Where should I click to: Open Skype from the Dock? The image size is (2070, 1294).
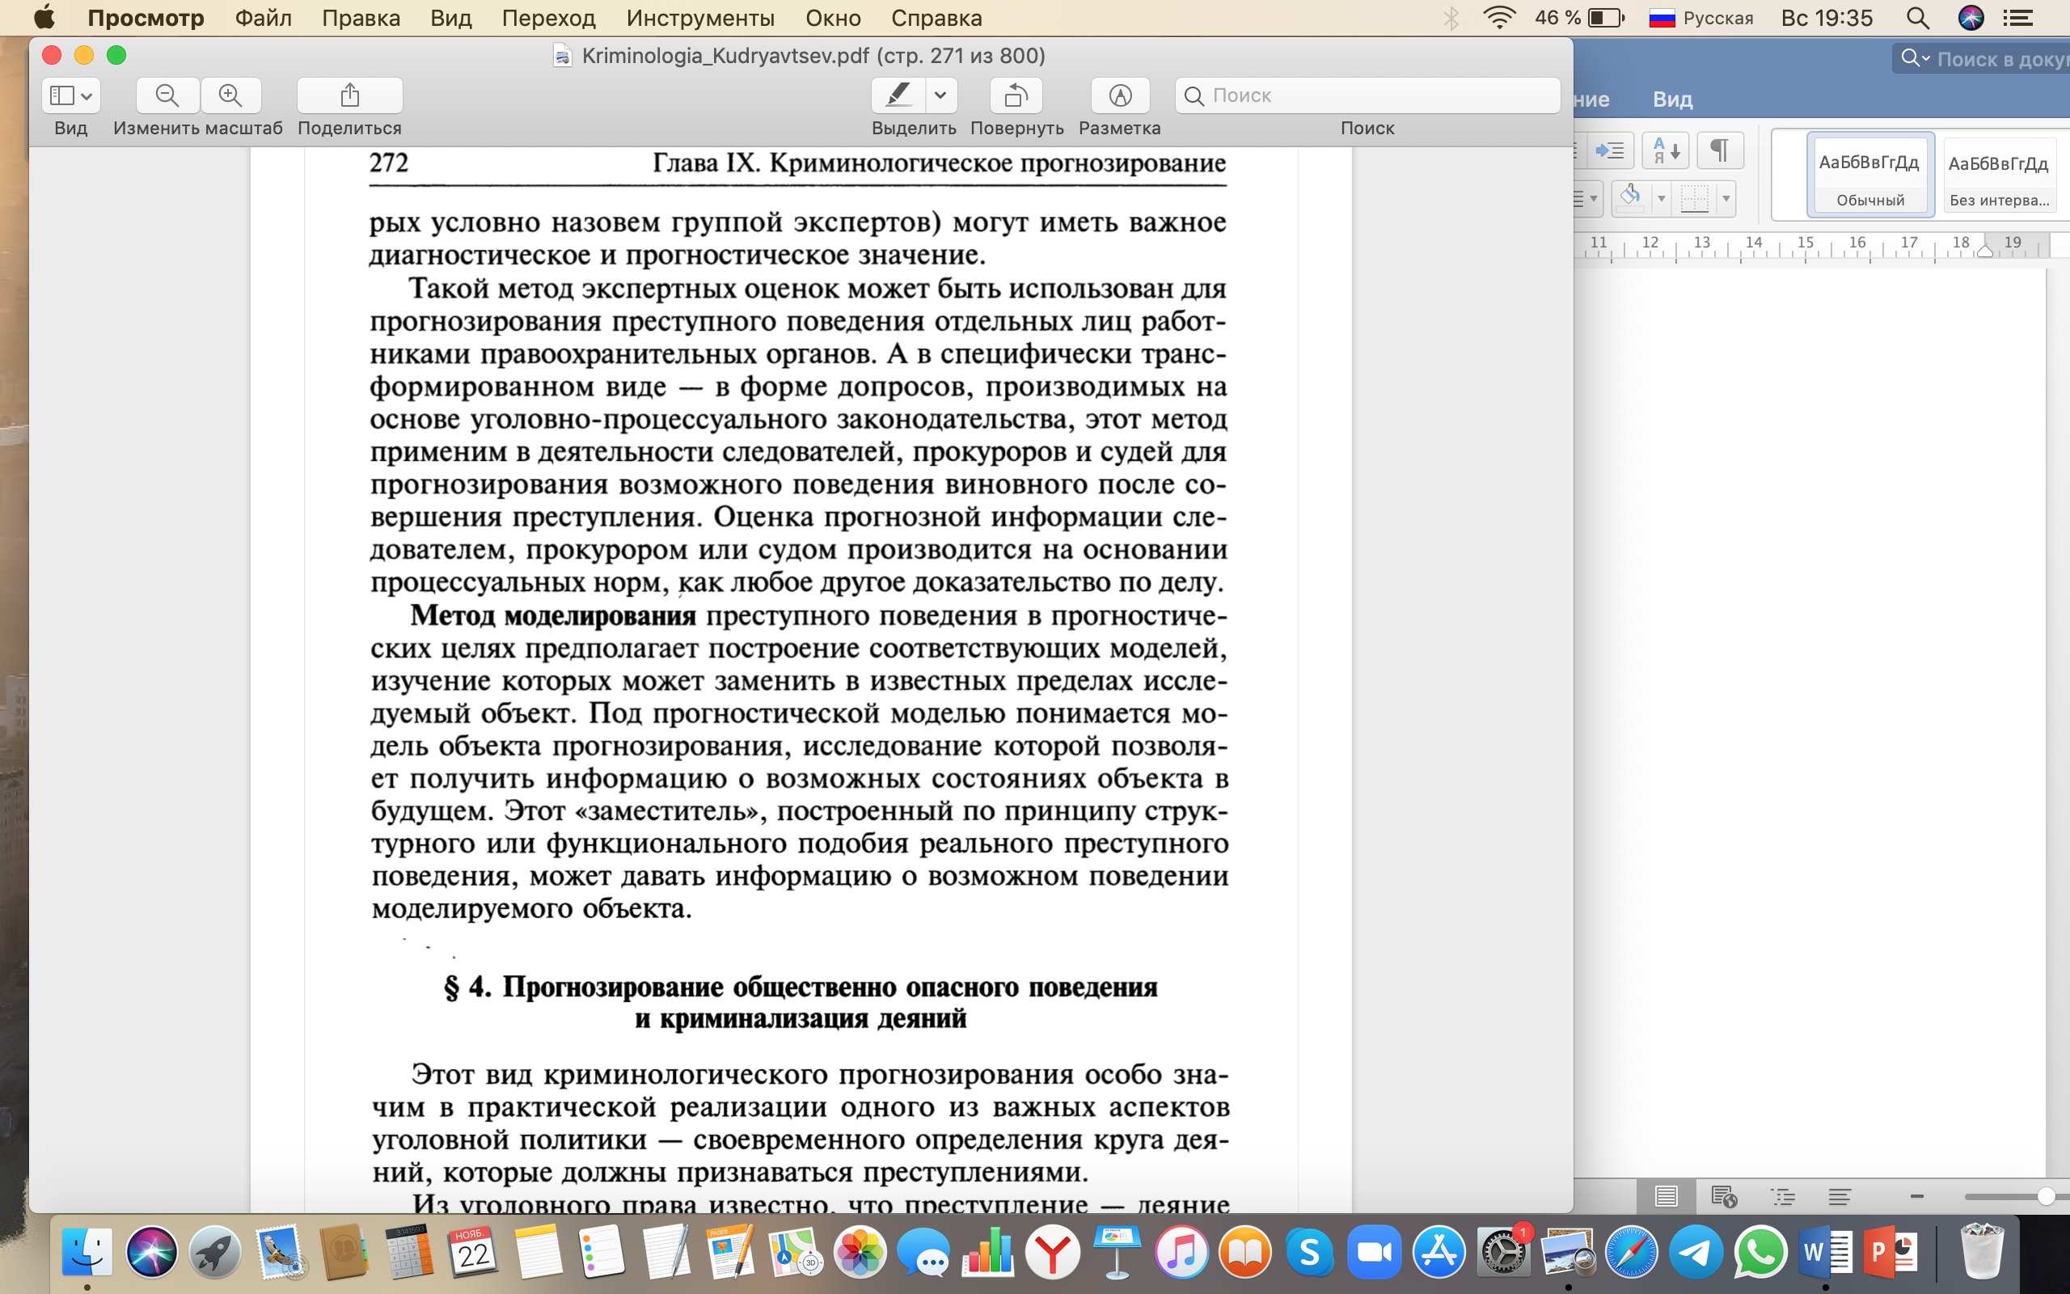coord(1311,1252)
